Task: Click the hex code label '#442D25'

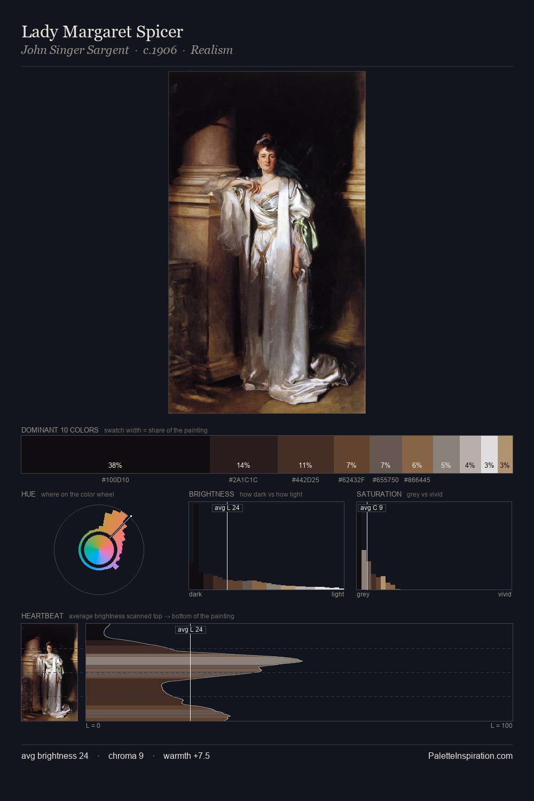Action: [x=305, y=480]
